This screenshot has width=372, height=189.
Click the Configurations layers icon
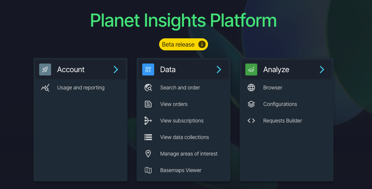point(251,104)
